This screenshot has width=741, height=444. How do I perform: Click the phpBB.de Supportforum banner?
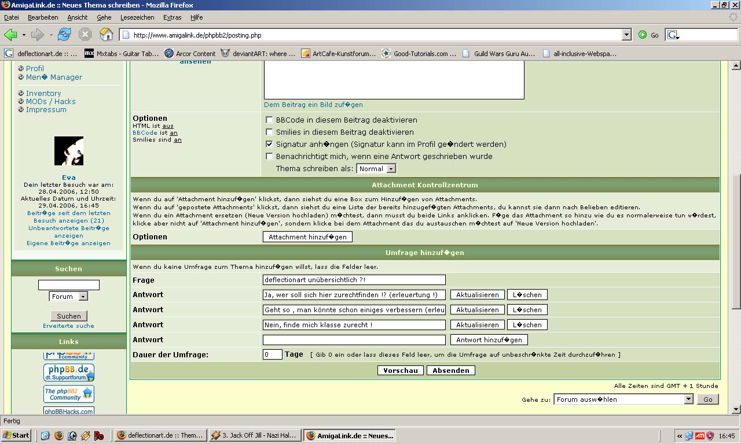(x=69, y=373)
